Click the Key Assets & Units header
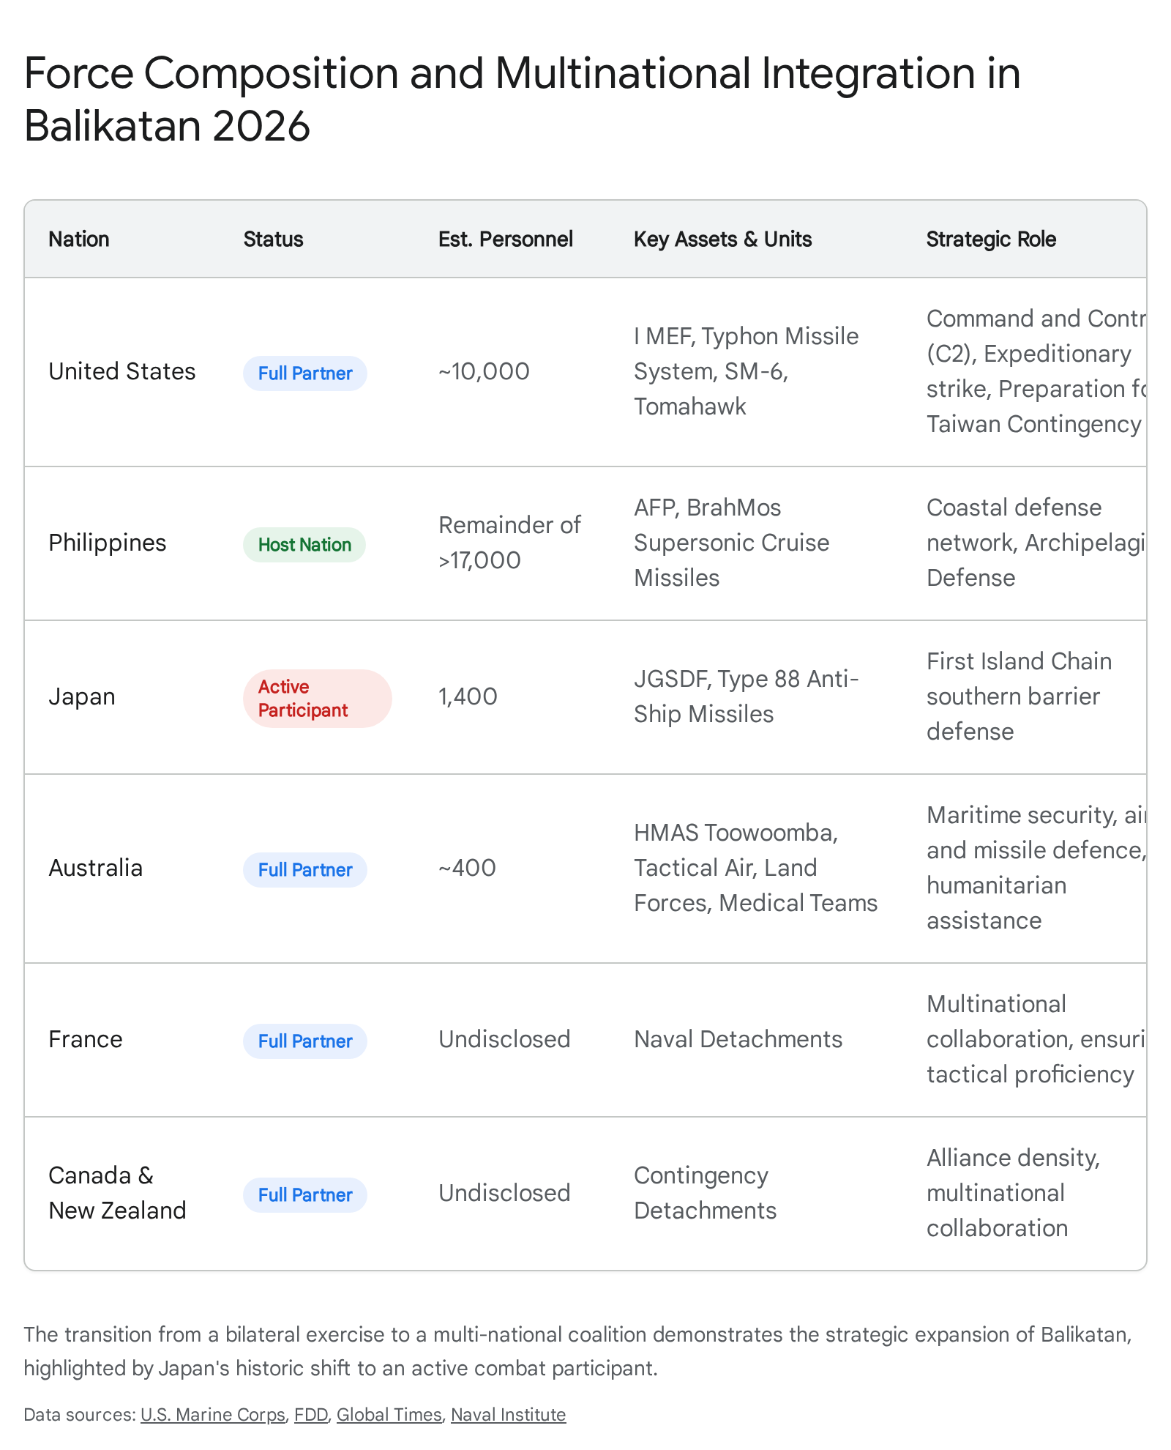Screen dimensions: 1171x1450 [x=722, y=239]
